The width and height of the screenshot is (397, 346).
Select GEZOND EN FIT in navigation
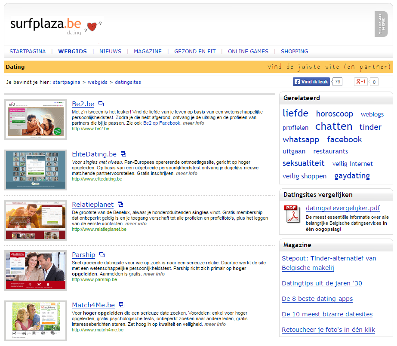[195, 51]
